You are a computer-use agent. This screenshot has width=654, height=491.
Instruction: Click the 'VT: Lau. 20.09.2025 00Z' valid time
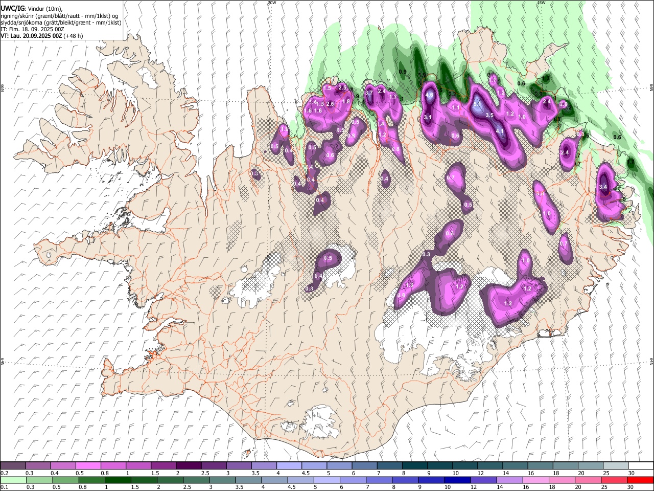tap(31, 36)
